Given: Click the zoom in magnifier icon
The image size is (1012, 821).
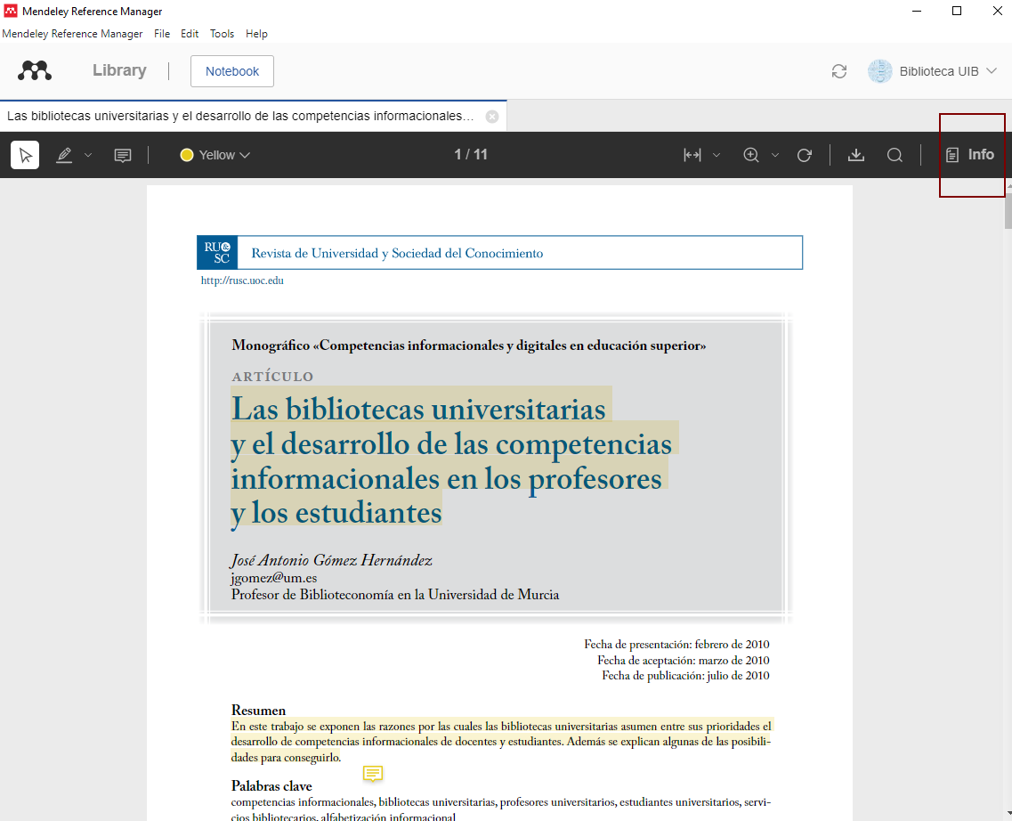Looking at the screenshot, I should click(x=750, y=155).
